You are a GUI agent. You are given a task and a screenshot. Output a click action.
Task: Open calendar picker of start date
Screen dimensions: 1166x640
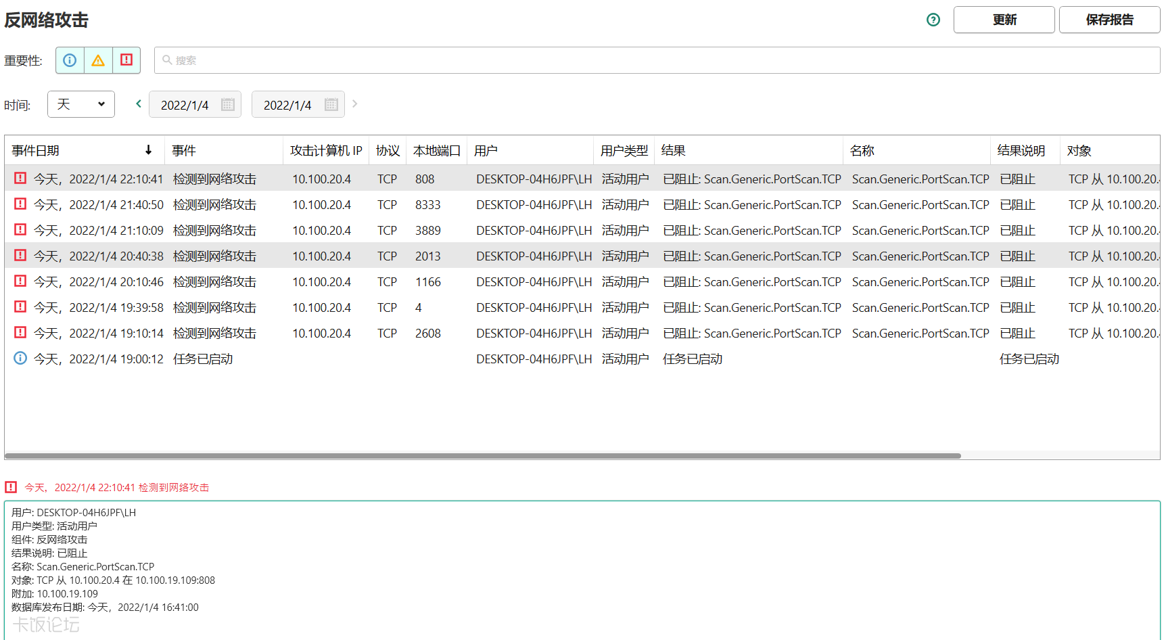(228, 105)
